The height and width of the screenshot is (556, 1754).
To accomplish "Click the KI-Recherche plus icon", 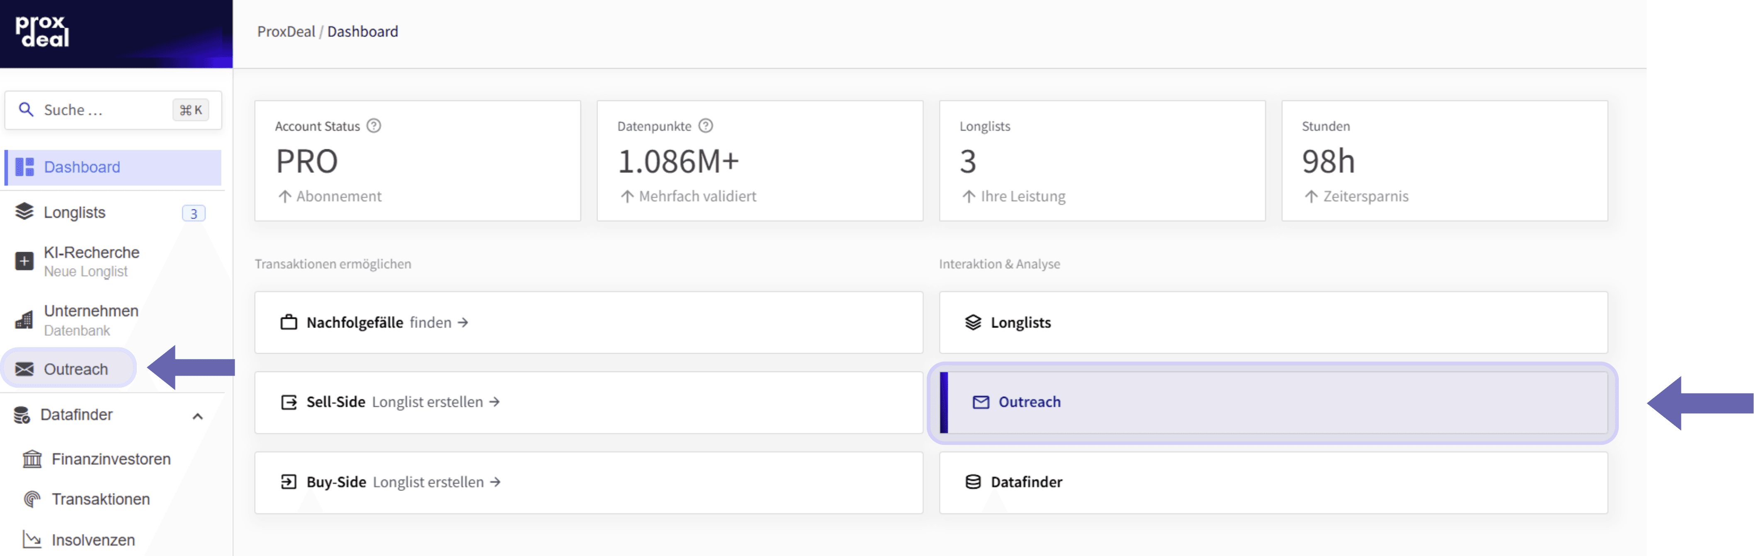I will (x=24, y=261).
